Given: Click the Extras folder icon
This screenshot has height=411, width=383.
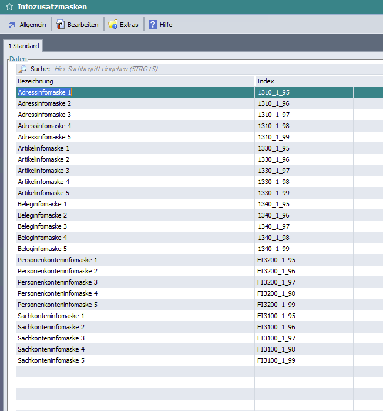Looking at the screenshot, I should pos(113,25).
